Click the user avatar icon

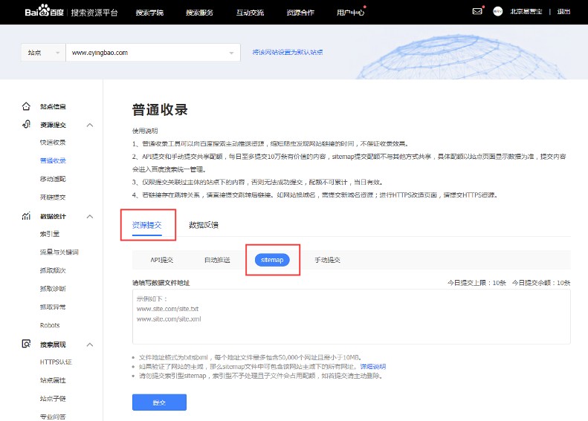498,12
